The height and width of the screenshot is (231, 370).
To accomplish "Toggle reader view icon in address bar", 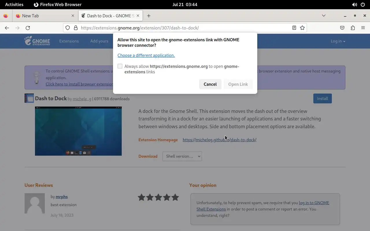I will (x=294, y=28).
